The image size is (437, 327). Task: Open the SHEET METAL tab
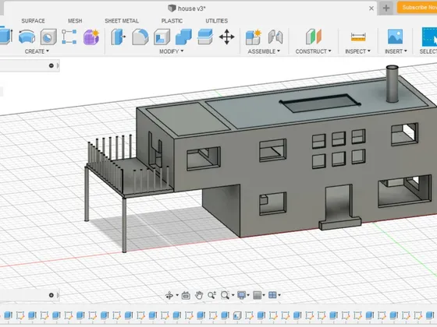pyautogui.click(x=122, y=21)
